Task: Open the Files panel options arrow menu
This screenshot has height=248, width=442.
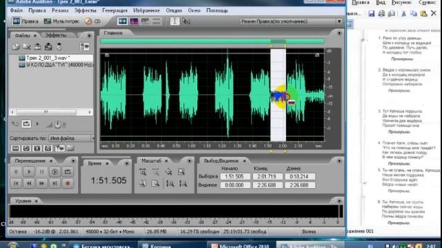Action: coord(89,35)
